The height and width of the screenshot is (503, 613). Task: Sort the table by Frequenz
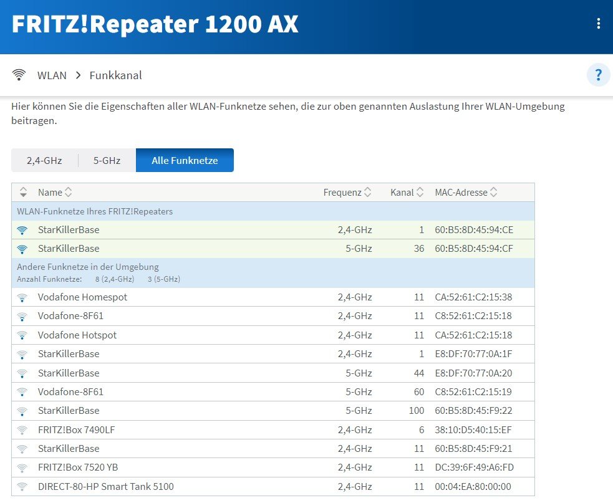(347, 193)
